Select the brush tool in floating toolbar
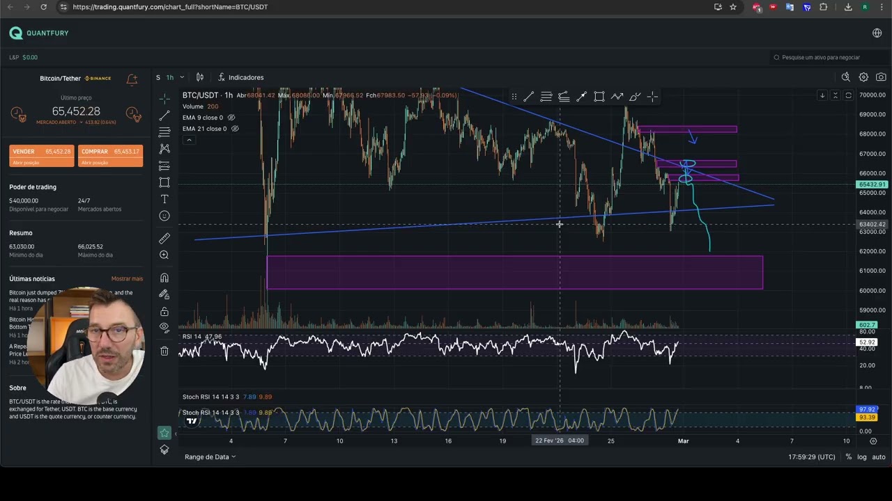Screen dimensions: 892x501 [635, 97]
